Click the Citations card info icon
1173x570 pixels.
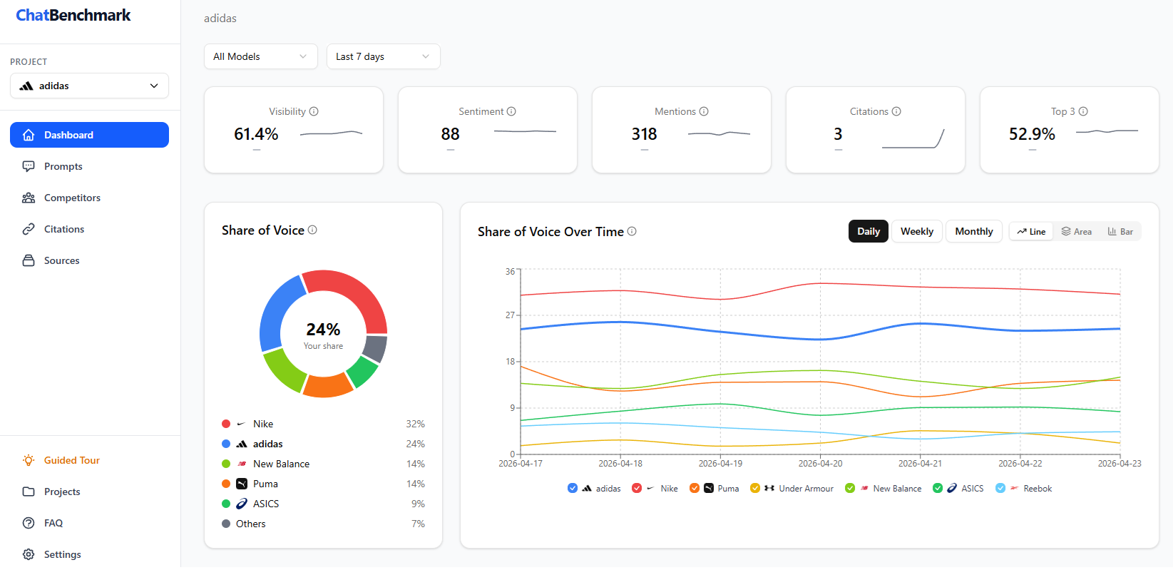[x=896, y=111]
